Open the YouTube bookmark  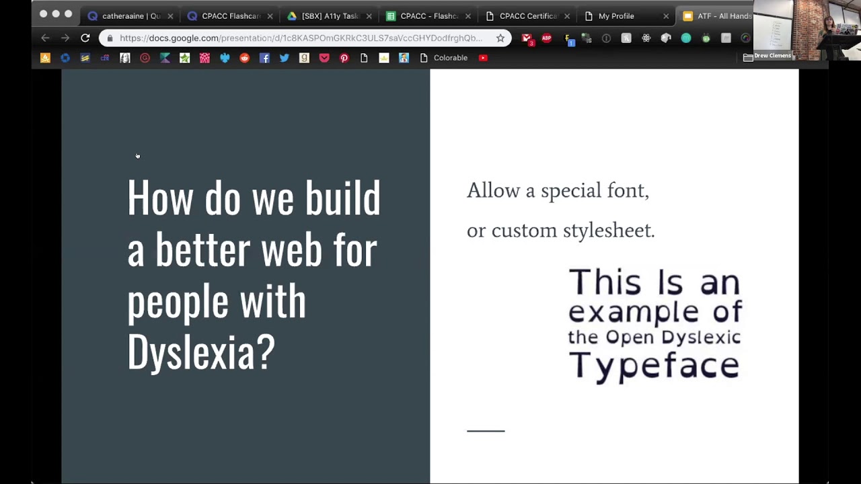click(x=483, y=58)
